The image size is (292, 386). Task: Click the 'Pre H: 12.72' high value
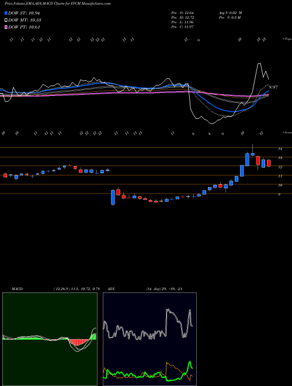(x=183, y=18)
